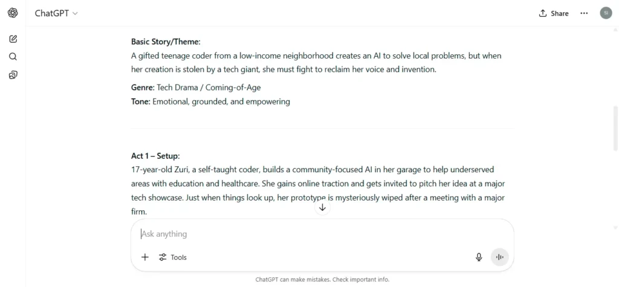Click the Share button
The image size is (619, 287).
pos(554,13)
